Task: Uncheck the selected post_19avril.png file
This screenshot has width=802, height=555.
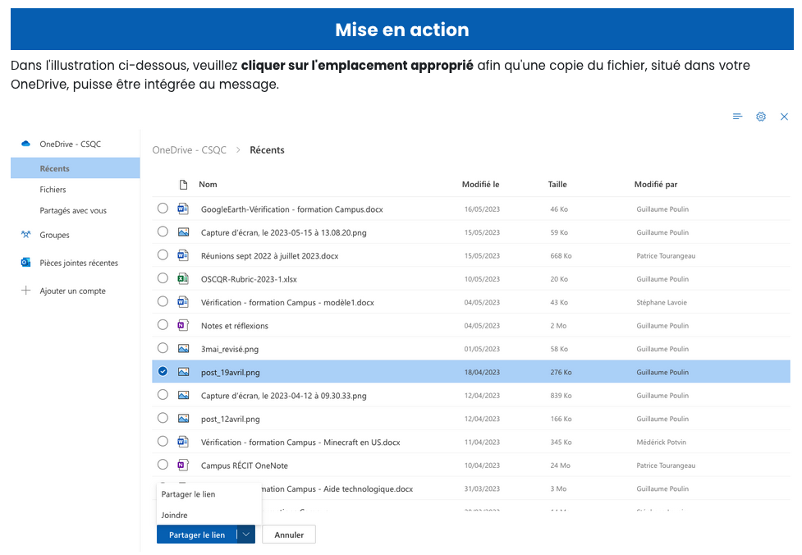Action: [x=163, y=372]
